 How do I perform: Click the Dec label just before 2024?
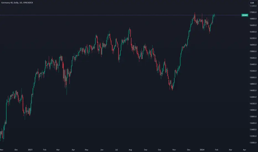click(189, 150)
